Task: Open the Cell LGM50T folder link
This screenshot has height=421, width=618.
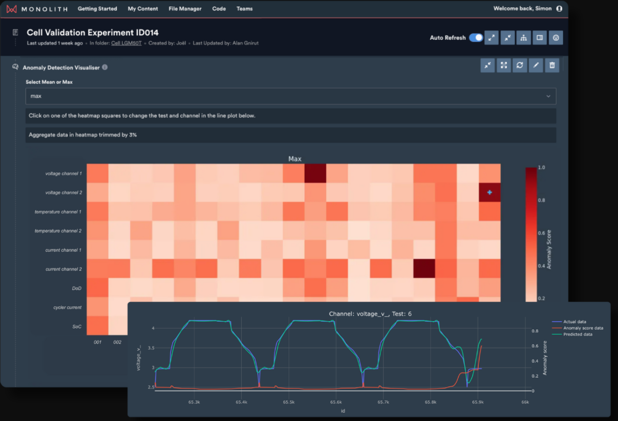Action: click(126, 43)
